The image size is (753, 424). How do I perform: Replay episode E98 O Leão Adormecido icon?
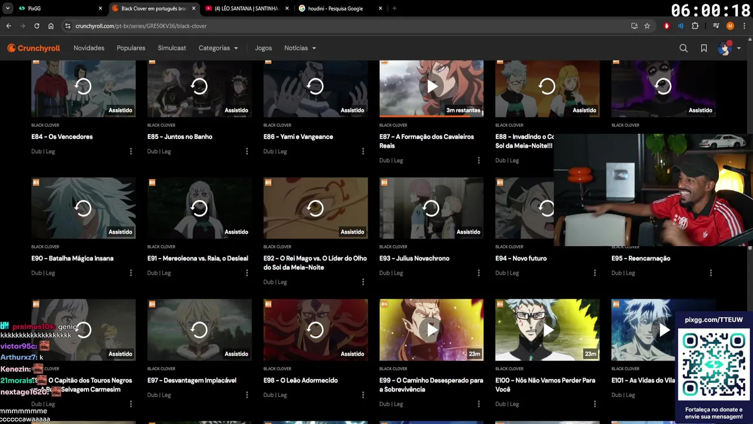coord(315,330)
